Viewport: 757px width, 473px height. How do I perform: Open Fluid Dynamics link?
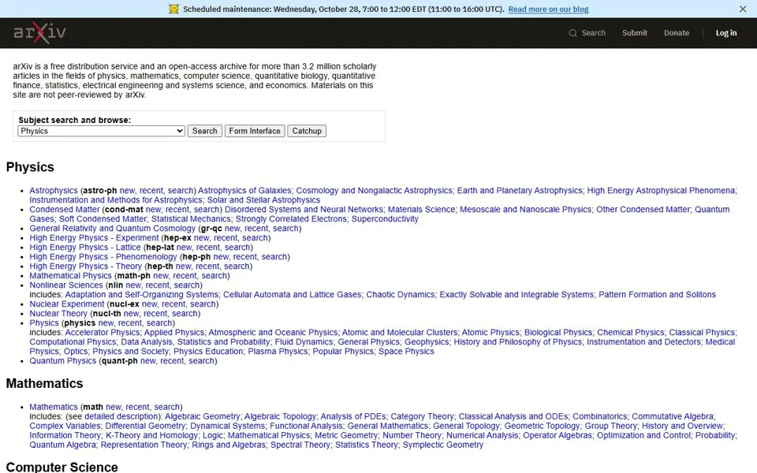coord(304,341)
